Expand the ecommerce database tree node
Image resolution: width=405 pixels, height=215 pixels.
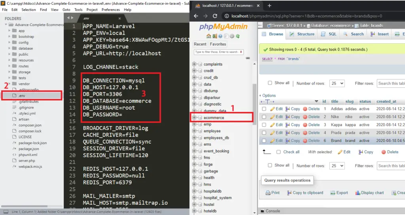click(x=195, y=118)
